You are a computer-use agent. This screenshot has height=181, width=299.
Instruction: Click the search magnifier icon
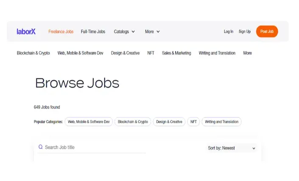point(40,147)
